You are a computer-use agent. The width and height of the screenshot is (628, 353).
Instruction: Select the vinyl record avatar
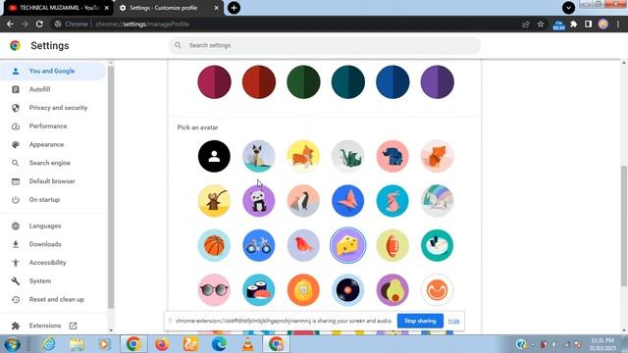click(x=348, y=290)
